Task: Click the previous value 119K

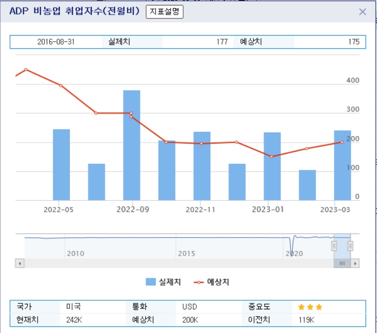Action: tap(306, 320)
